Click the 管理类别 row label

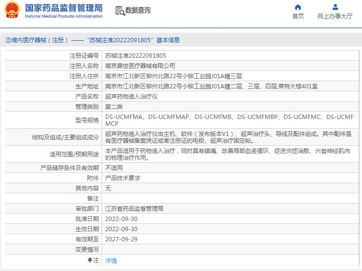[87, 107]
